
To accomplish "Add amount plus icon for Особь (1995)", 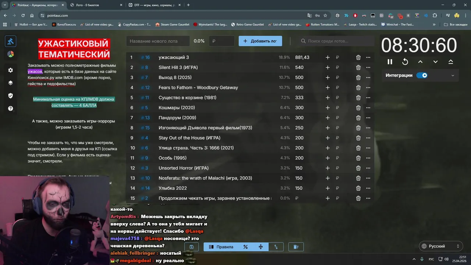I will tap(327, 158).
